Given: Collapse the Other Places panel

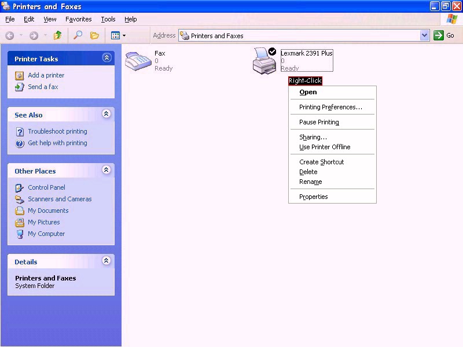Looking at the screenshot, I should tap(106, 169).
